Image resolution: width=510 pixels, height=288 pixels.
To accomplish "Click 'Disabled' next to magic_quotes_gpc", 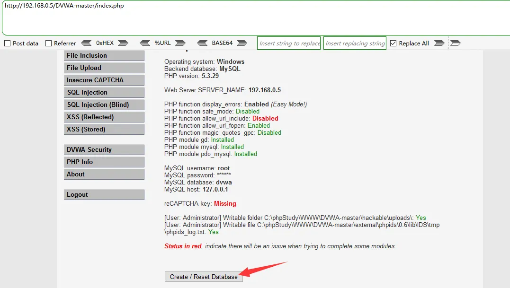I will 269,133.
